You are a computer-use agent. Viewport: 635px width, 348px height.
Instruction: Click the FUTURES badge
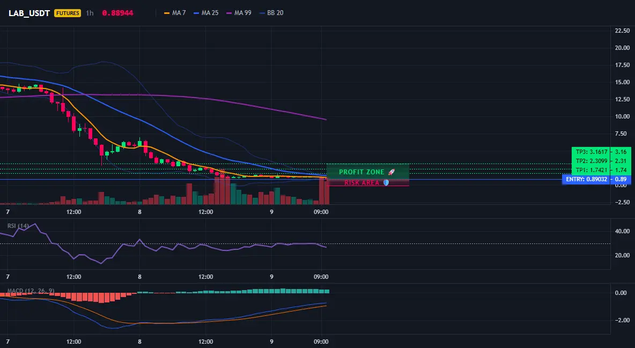[x=68, y=13]
